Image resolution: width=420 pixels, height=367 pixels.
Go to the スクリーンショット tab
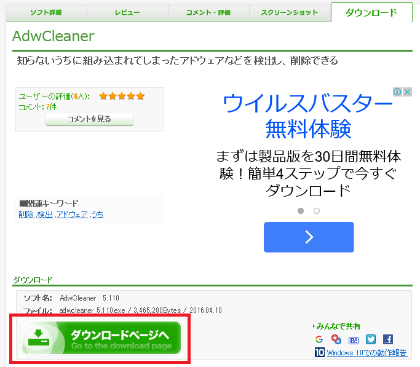pos(290,12)
